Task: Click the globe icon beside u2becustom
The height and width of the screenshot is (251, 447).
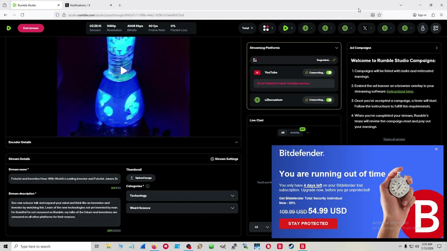Action: tap(257, 100)
